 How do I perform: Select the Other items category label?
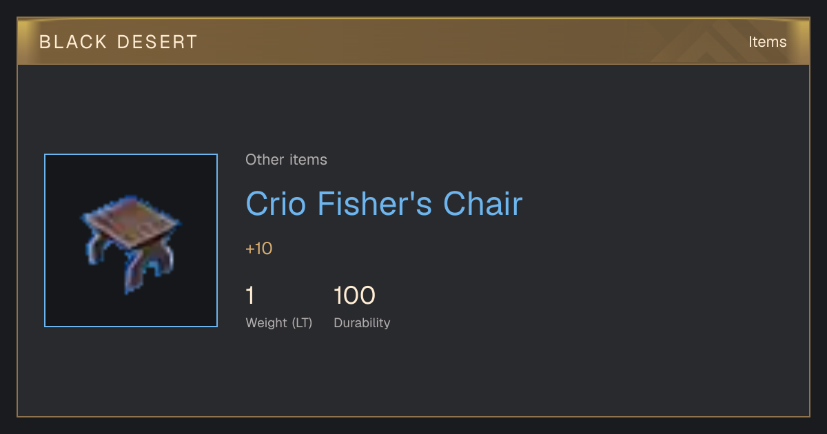[x=286, y=160]
